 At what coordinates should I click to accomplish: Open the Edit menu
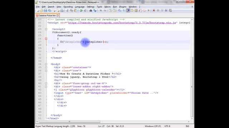[x=44, y=7]
